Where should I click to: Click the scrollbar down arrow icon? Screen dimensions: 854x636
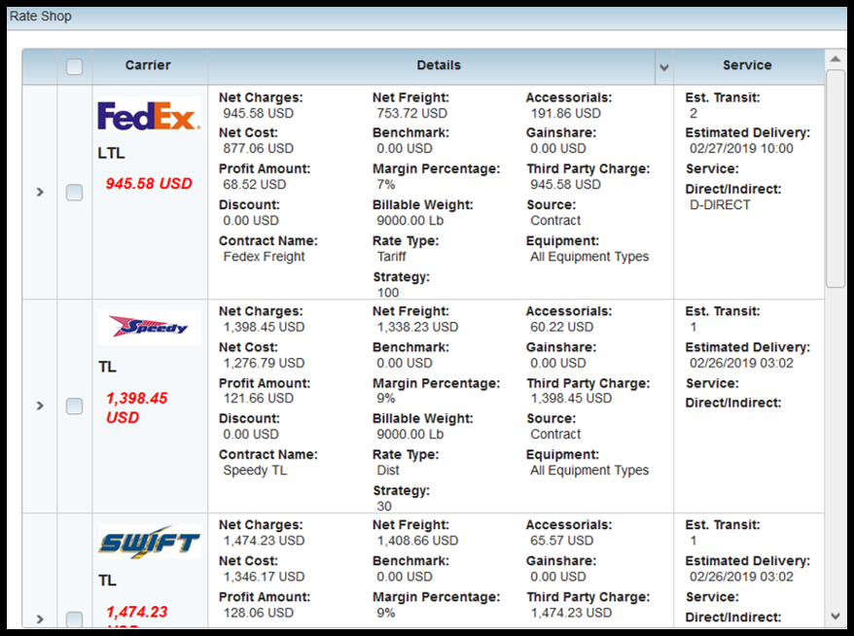[x=836, y=617]
